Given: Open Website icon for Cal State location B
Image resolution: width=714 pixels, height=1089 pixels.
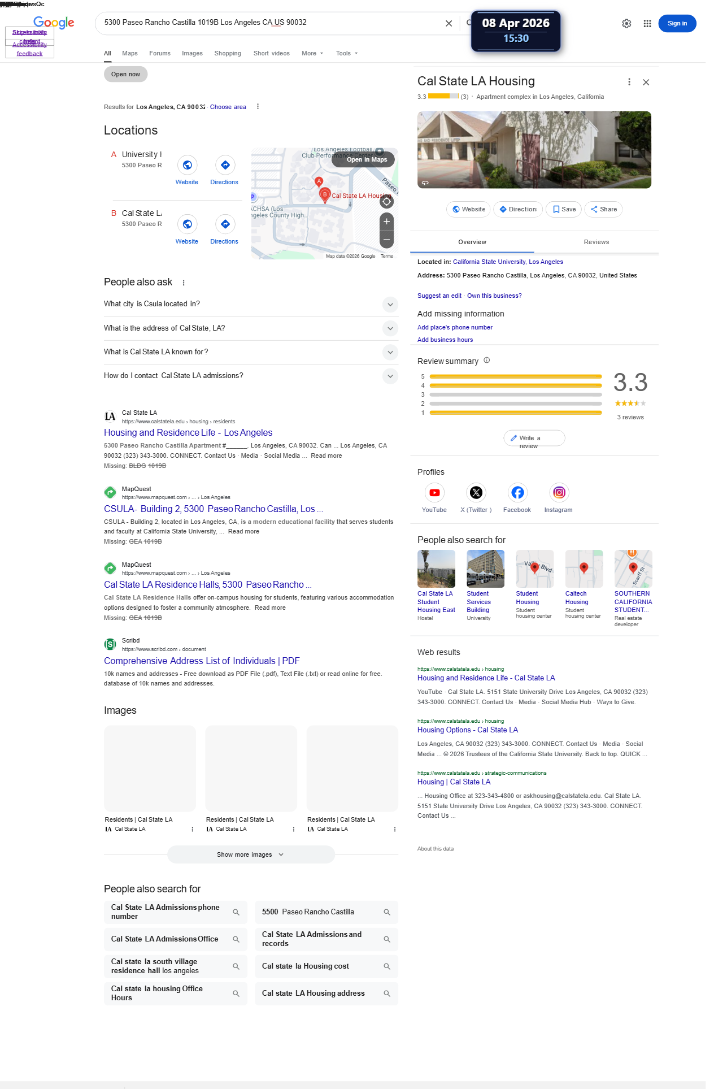Looking at the screenshot, I should tap(187, 224).
